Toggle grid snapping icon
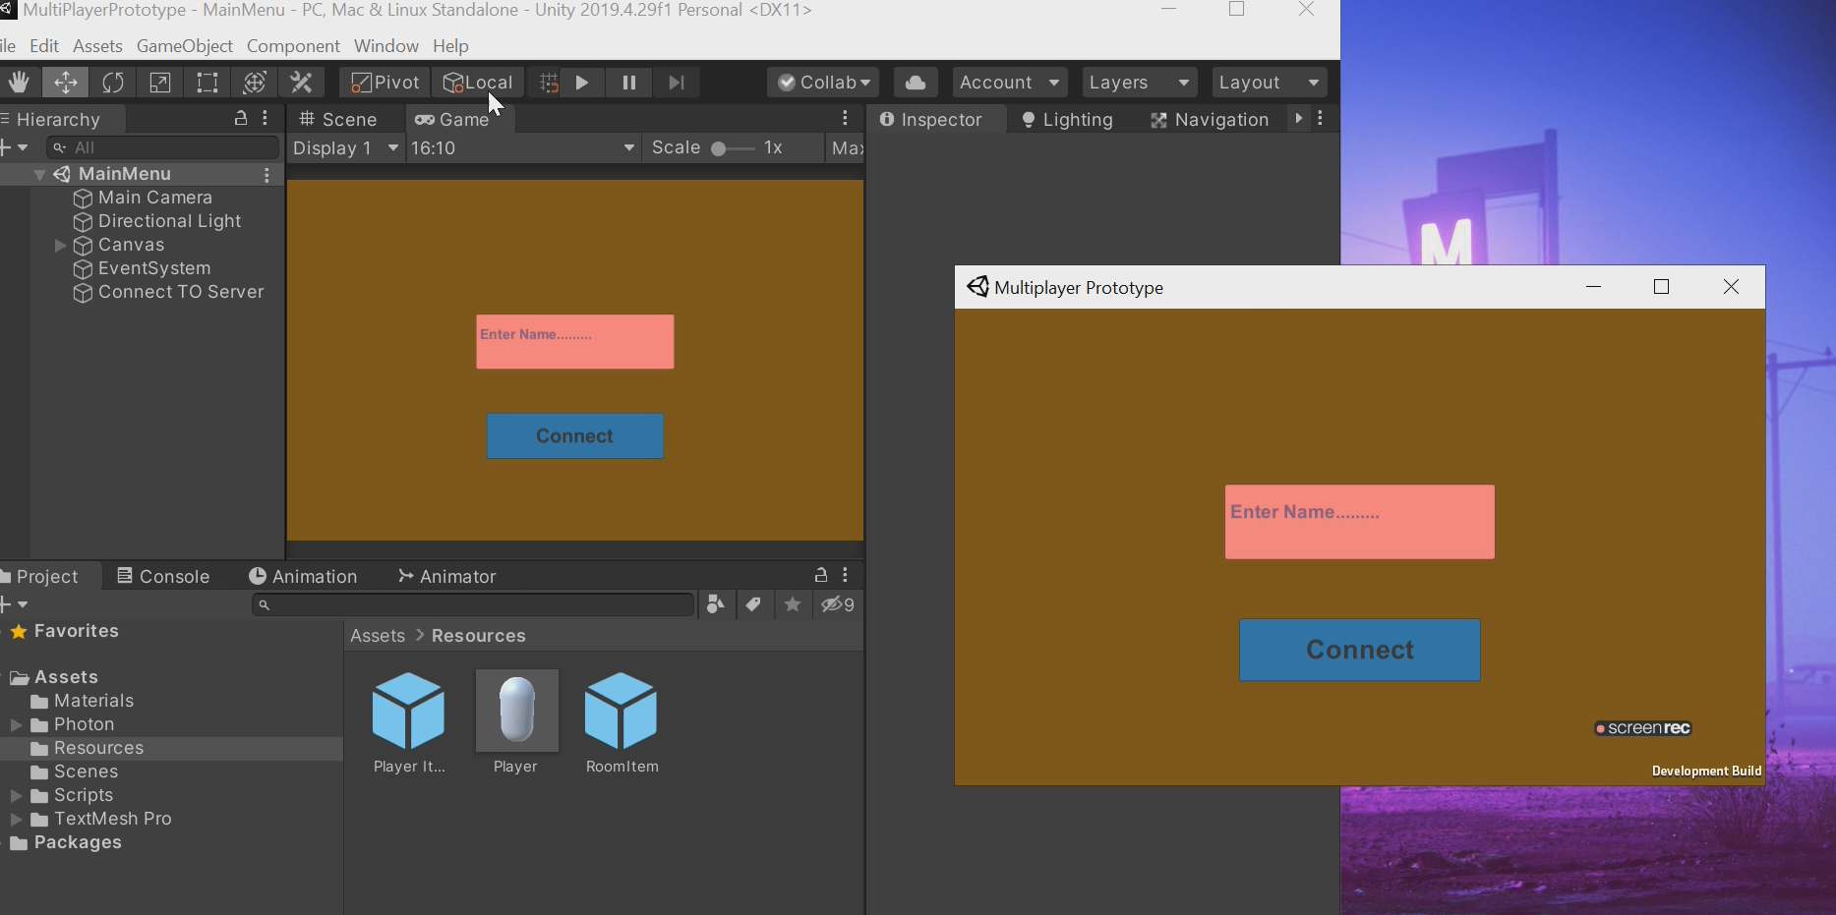 [549, 83]
